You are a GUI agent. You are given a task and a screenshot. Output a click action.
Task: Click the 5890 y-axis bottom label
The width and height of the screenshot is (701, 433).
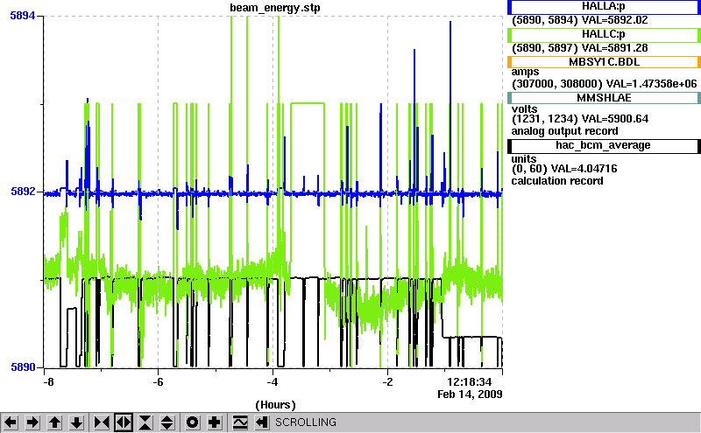23,367
